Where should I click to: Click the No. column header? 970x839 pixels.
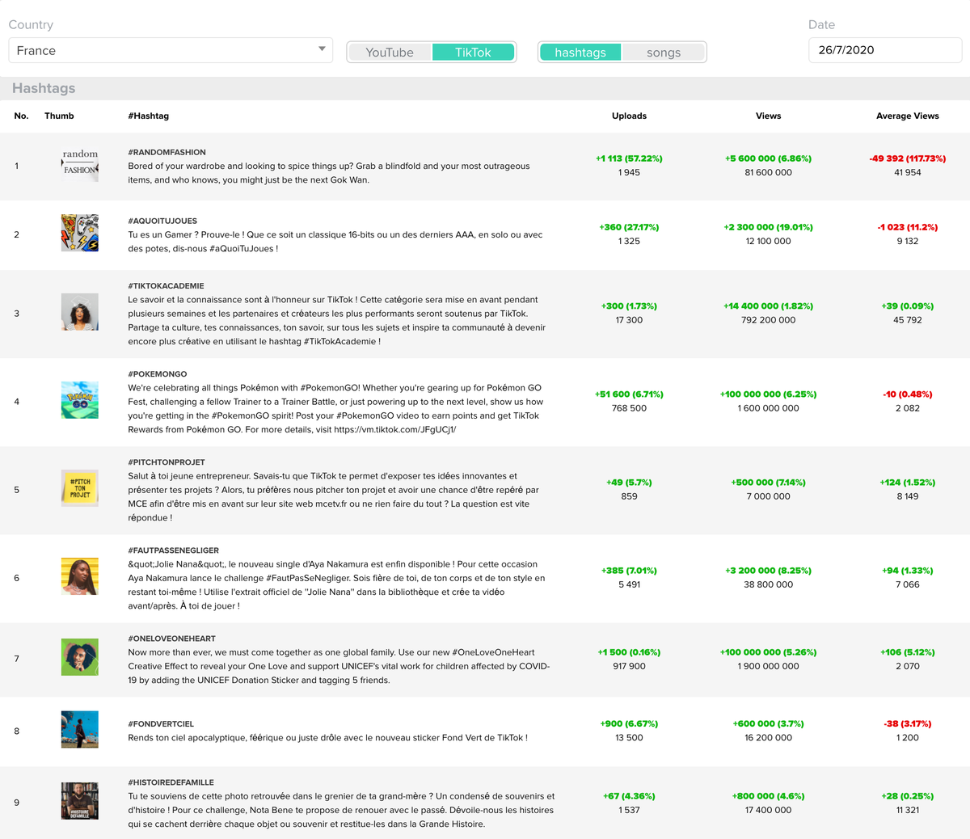coord(22,116)
